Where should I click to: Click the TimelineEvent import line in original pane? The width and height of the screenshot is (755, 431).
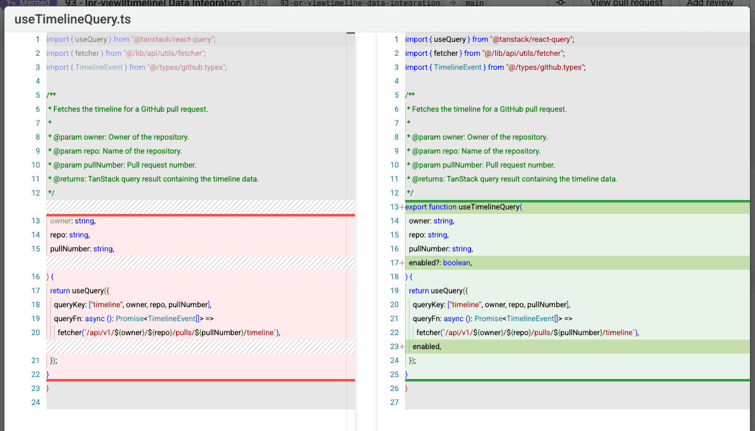(x=137, y=67)
